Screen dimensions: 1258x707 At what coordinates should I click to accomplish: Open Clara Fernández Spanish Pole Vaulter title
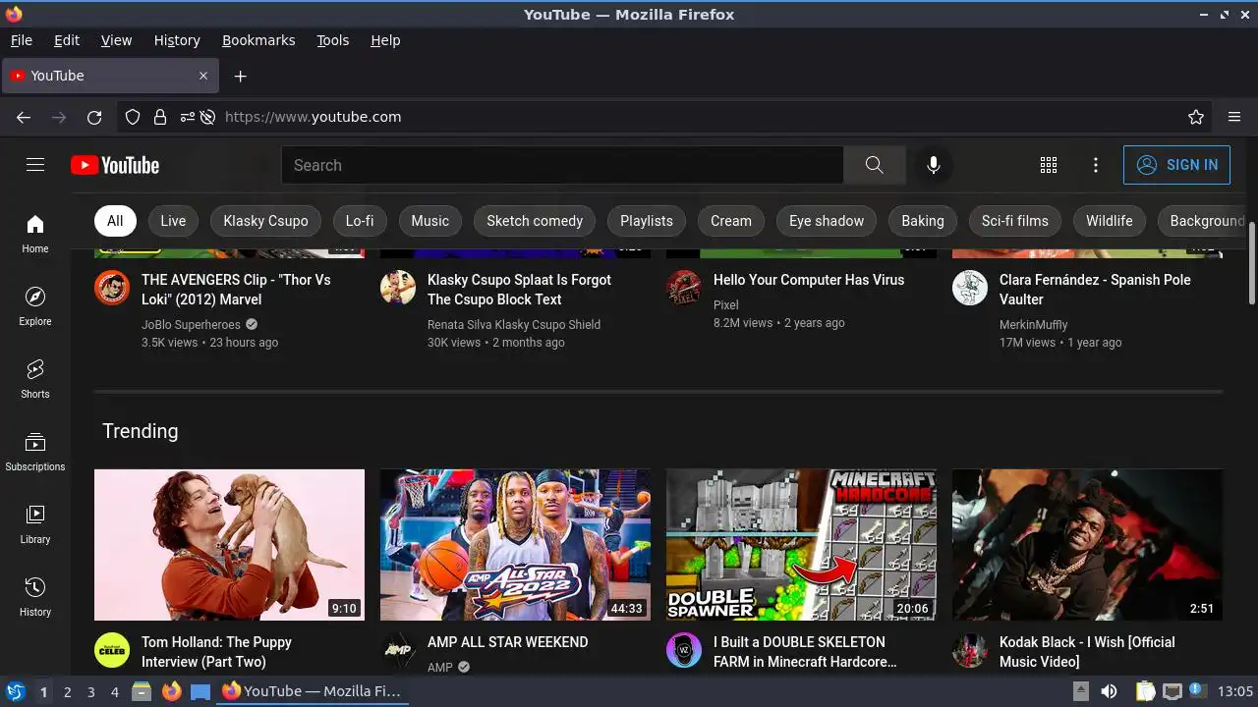coord(1095,290)
